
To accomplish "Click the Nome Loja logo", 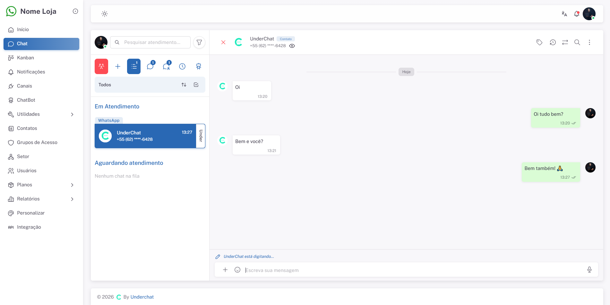I will 31,11.
